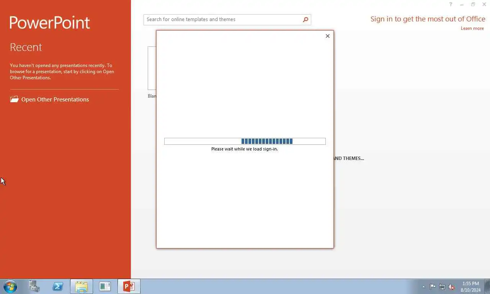Open the Learn more link
The height and width of the screenshot is (294, 490).
[x=472, y=28]
